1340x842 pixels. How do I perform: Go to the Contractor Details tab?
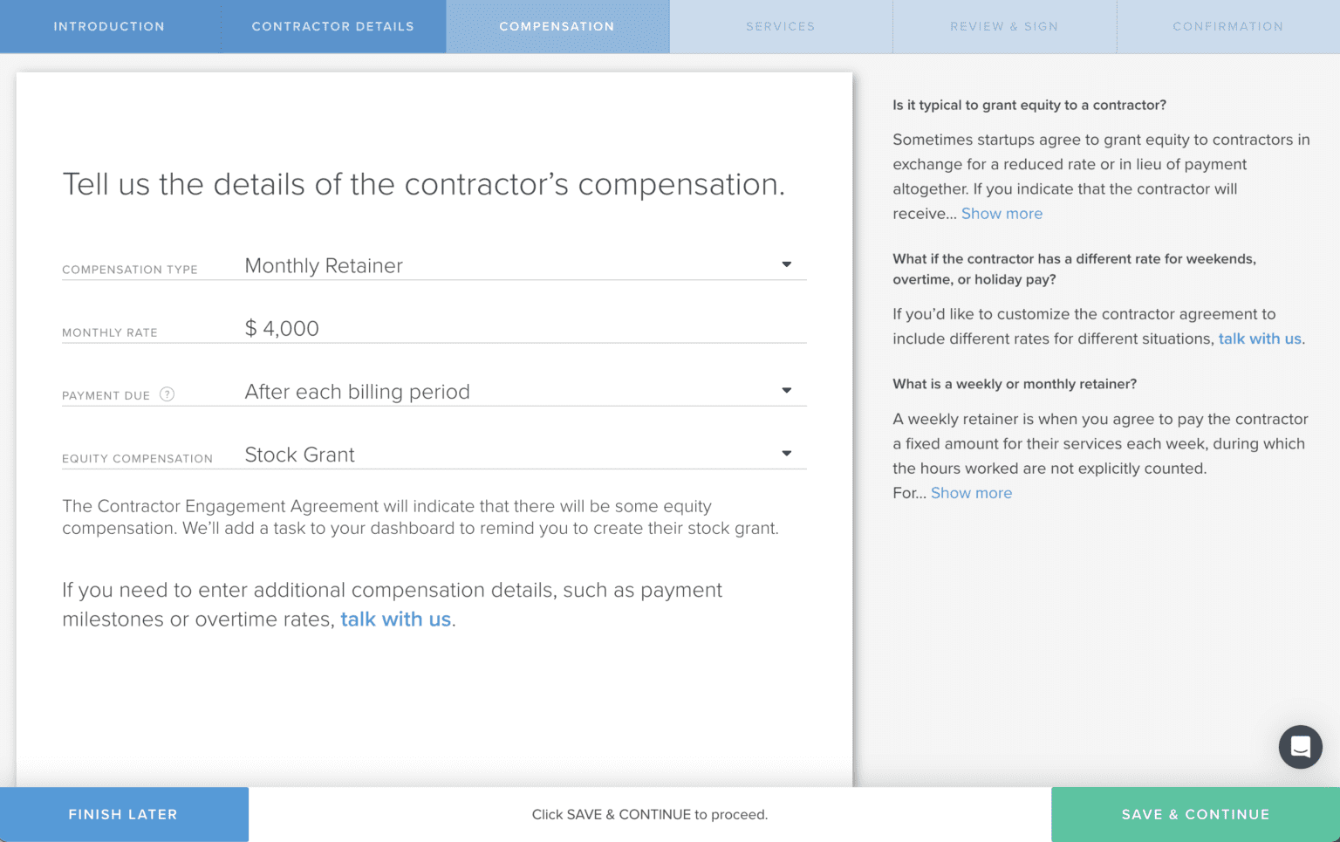coord(333,26)
